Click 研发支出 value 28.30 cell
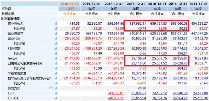This screenshot has width=209, height=101. (136, 88)
